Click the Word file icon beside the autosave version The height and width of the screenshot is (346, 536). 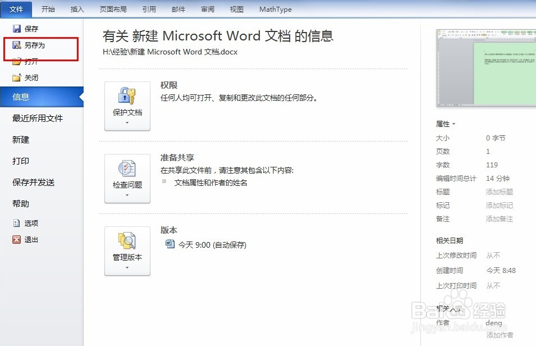pos(170,244)
